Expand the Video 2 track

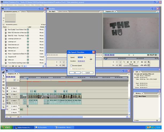click(x=12, y=91)
